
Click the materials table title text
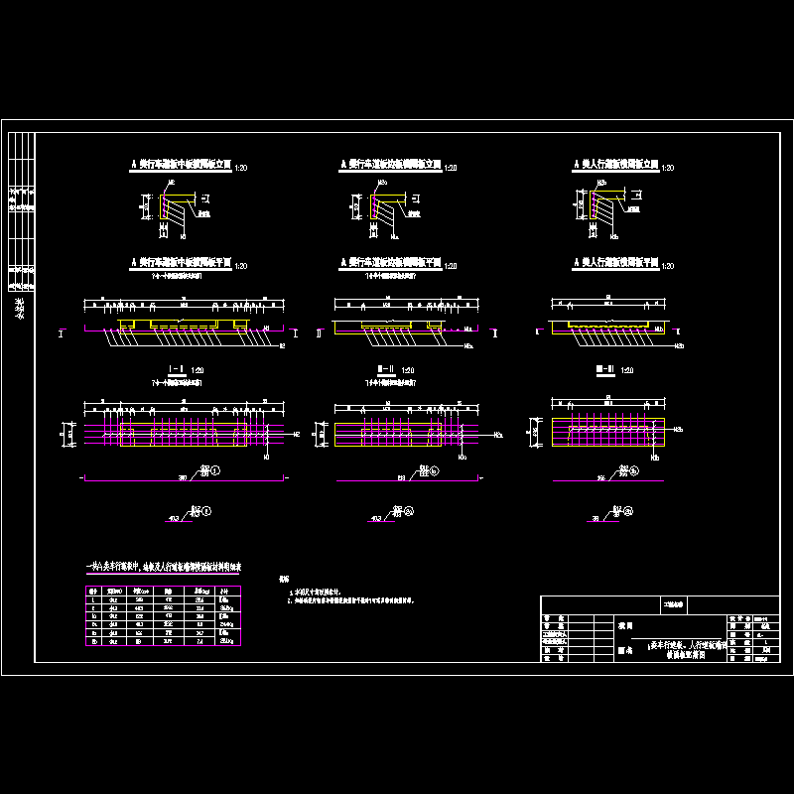[x=161, y=567]
